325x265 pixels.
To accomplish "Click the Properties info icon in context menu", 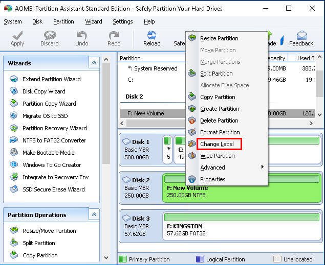I will pos(192,179).
